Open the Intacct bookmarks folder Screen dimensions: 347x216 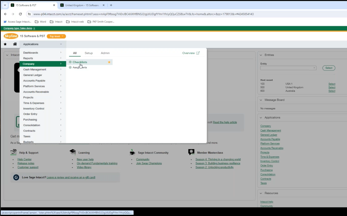56,22
